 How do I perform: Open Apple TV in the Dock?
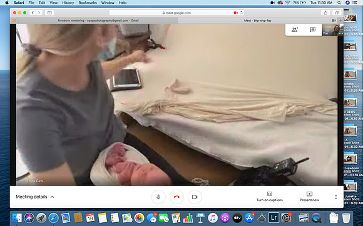[237, 218]
